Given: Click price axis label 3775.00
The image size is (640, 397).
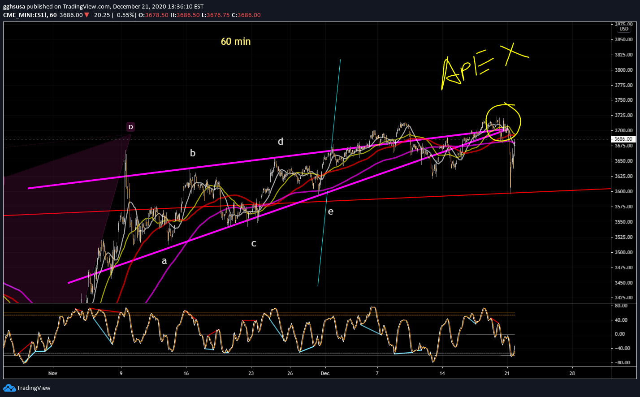Looking at the screenshot, I should coord(624,85).
